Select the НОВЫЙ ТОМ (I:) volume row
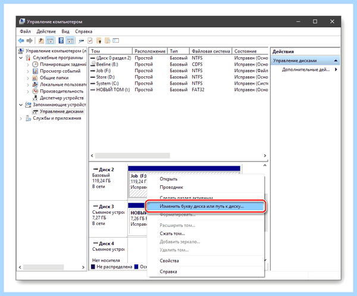The image size is (357, 296). [x=178, y=90]
